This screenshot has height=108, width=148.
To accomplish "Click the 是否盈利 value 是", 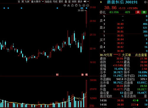I will pyautogui.click(x=145, y=96).
